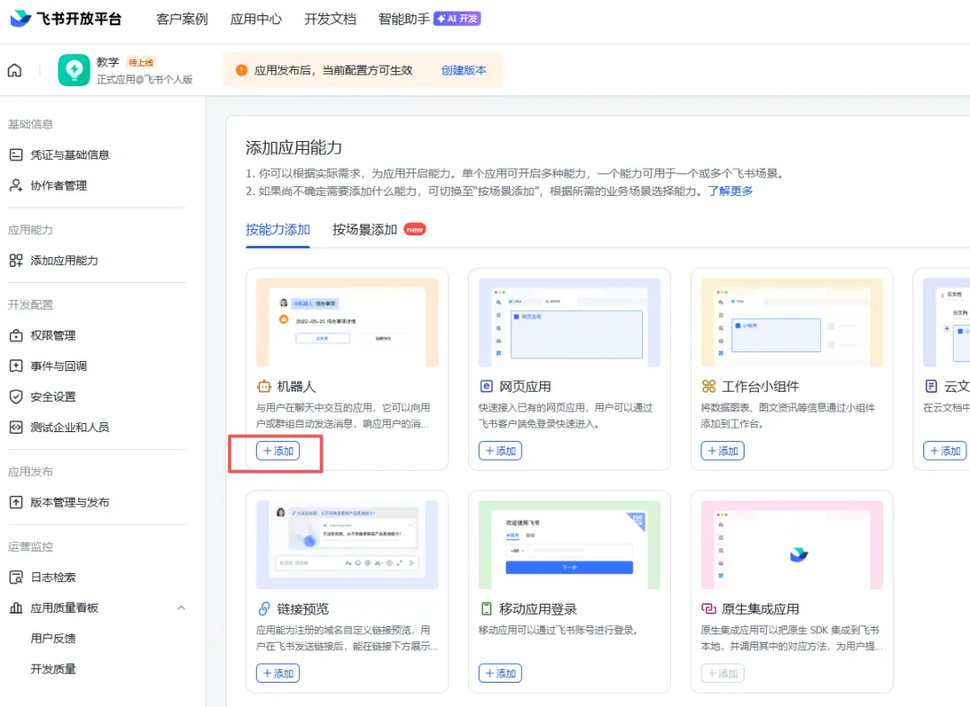Click the orange warning icon in notice bar

coord(242,70)
